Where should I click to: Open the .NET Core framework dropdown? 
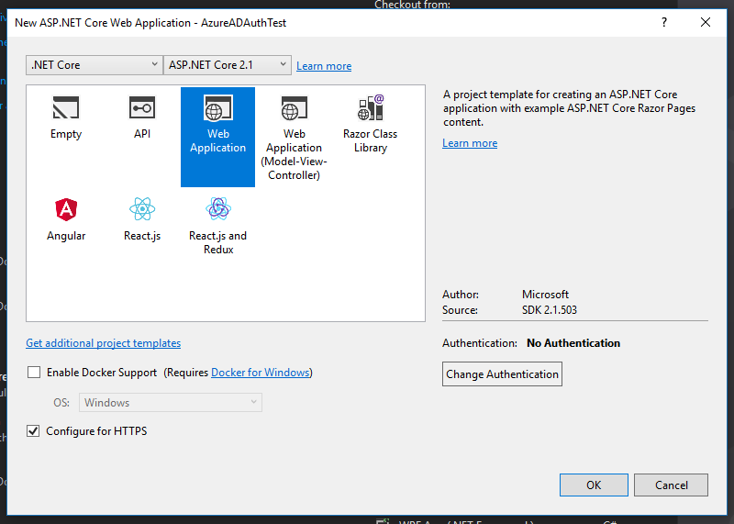[95, 64]
